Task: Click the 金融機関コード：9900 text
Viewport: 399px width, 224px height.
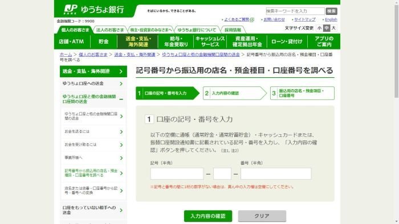Action: 75,21
